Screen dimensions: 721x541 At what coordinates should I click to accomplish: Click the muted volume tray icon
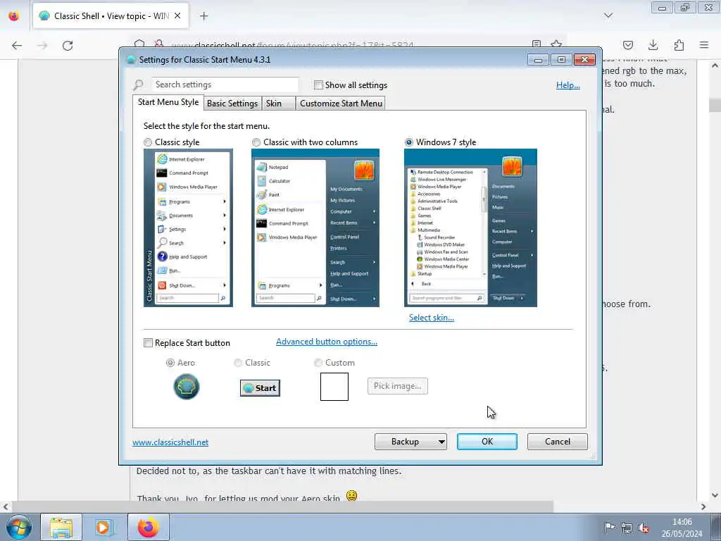(644, 527)
